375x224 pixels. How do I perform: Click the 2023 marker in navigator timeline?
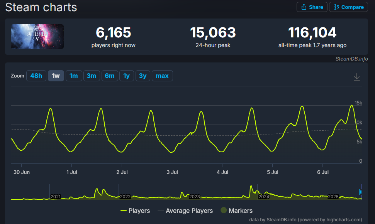[194, 197]
